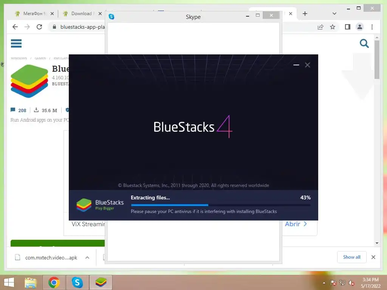This screenshot has width=387, height=290.
Task: Click the BlueStacks Play Bigger logo
Action: tap(100, 205)
